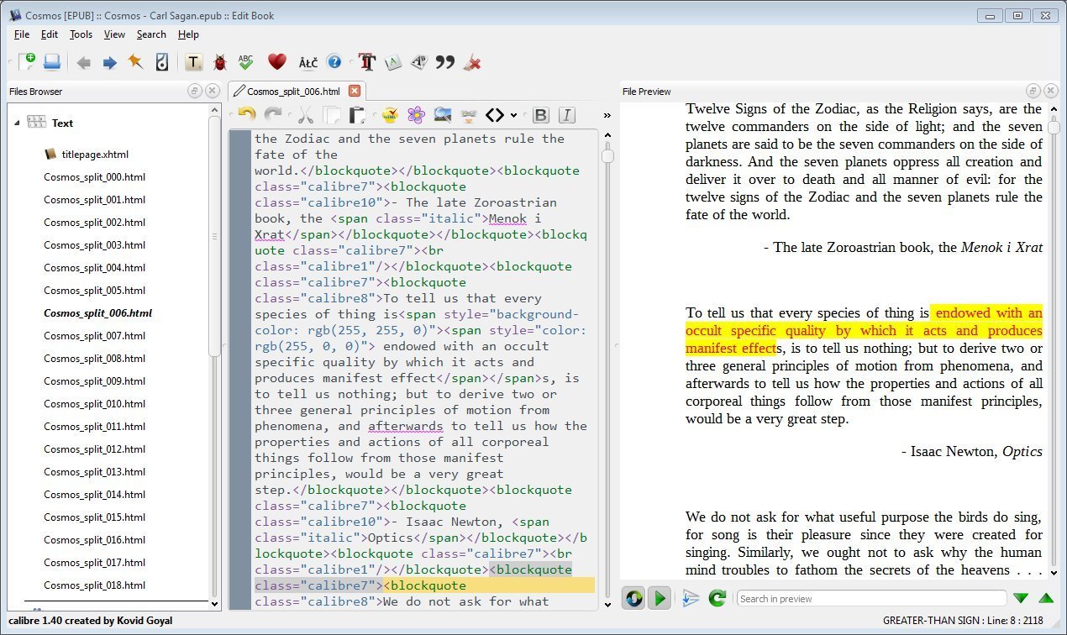
Task: Toggle bold formatting
Action: point(541,115)
